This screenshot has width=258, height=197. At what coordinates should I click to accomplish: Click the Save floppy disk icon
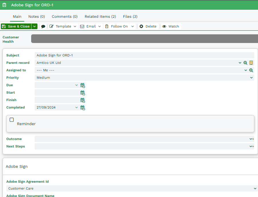pos(4,26)
